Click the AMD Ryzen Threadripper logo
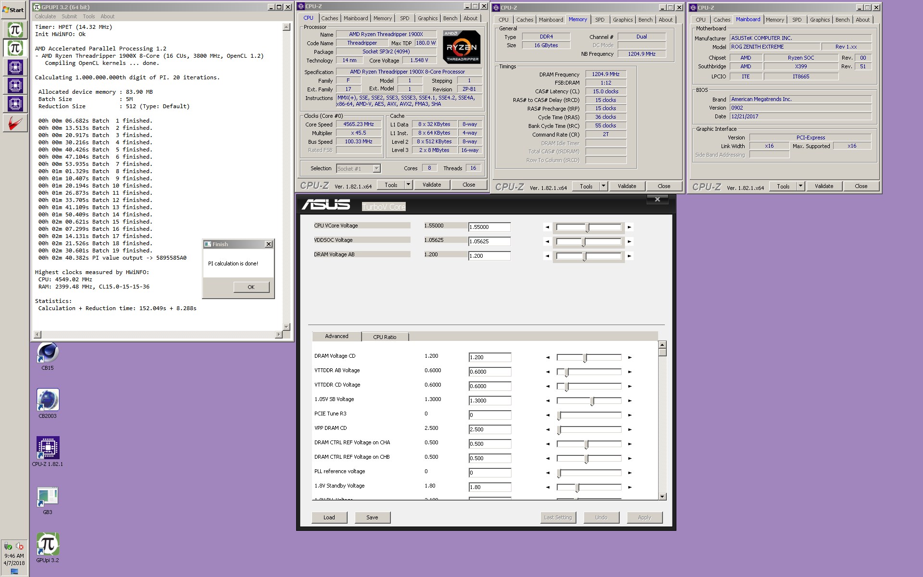Screen dimensions: 923x577 point(461,47)
